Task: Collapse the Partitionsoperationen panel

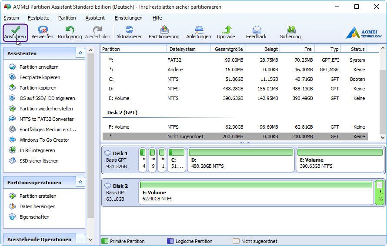Action: click(x=80, y=183)
